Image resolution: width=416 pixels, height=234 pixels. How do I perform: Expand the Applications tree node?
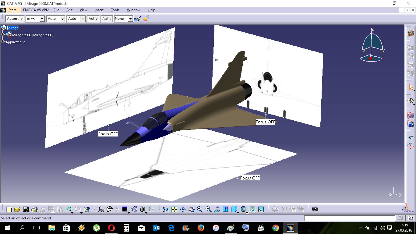[3, 42]
